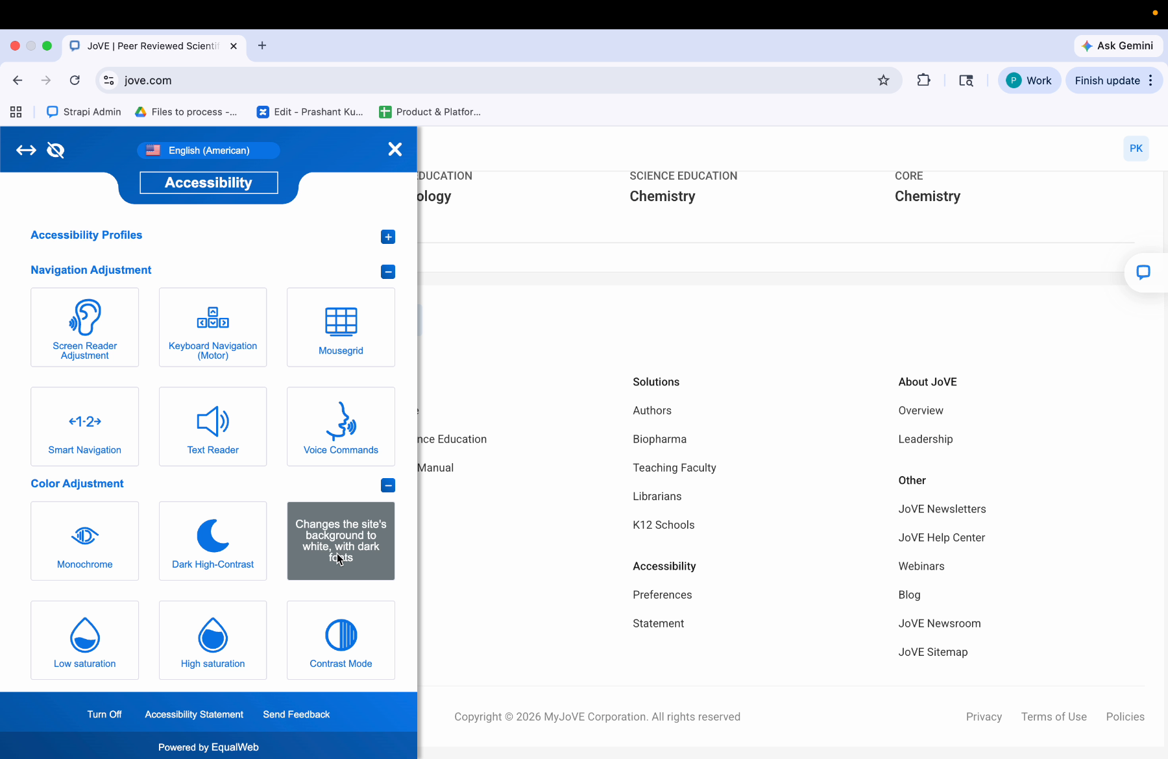This screenshot has height=759, width=1168.
Task: Open the Librarians link
Action: tap(657, 496)
